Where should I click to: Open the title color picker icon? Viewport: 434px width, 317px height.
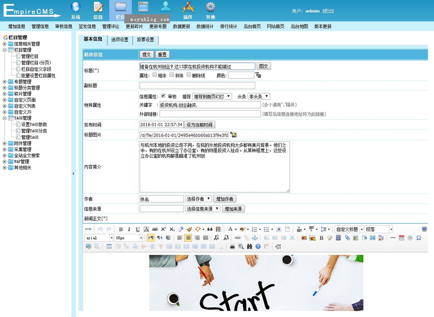(258, 75)
